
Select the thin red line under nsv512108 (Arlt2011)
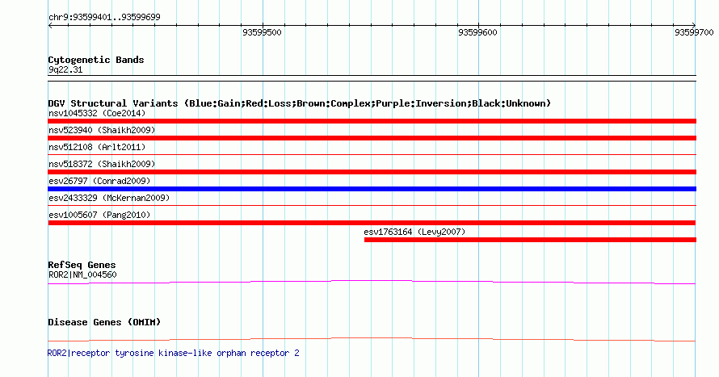coord(372,155)
